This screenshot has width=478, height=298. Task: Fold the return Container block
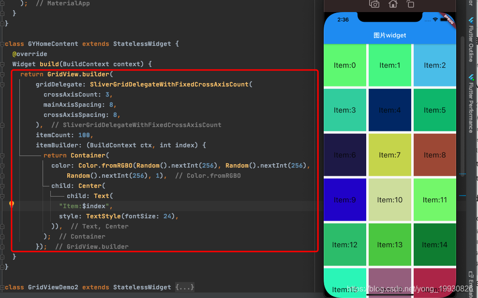tap(2, 156)
